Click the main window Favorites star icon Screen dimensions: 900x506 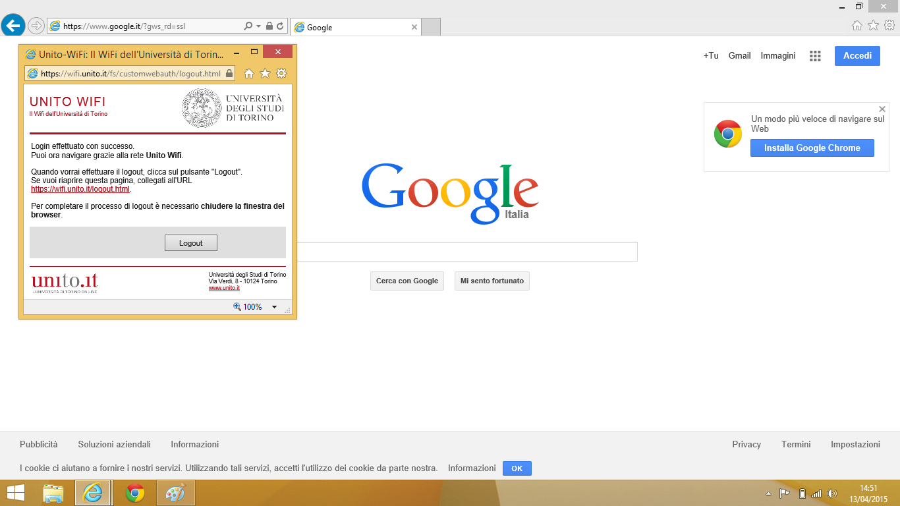click(874, 26)
